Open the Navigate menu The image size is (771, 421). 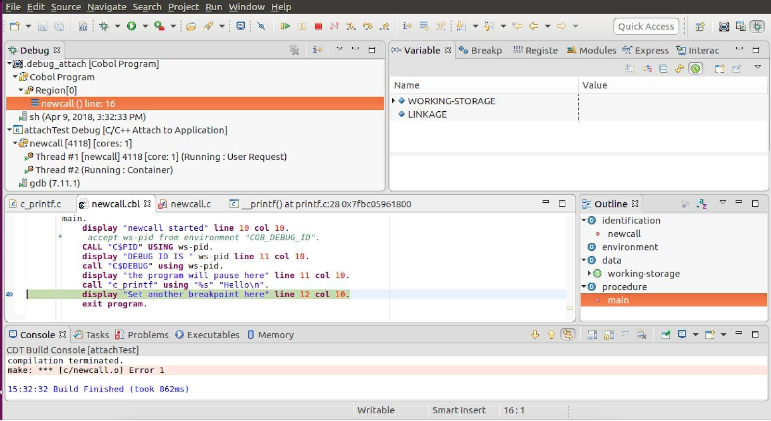click(106, 7)
